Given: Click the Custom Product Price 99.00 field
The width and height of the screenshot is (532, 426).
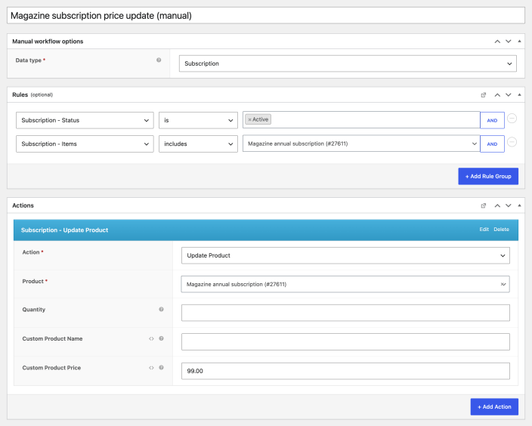Looking at the screenshot, I should (345, 371).
